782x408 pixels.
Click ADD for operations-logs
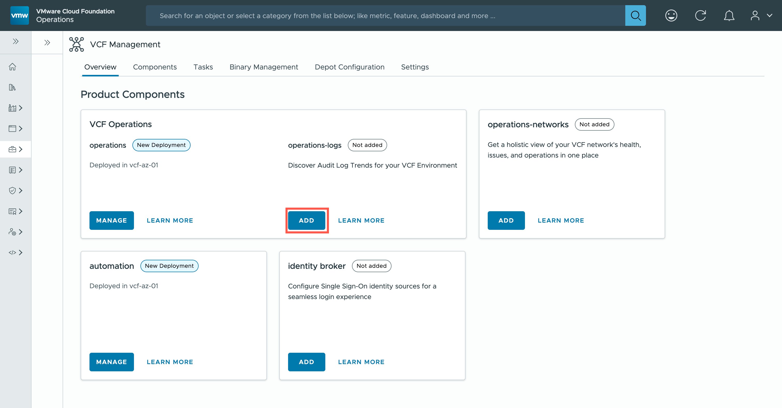click(306, 220)
